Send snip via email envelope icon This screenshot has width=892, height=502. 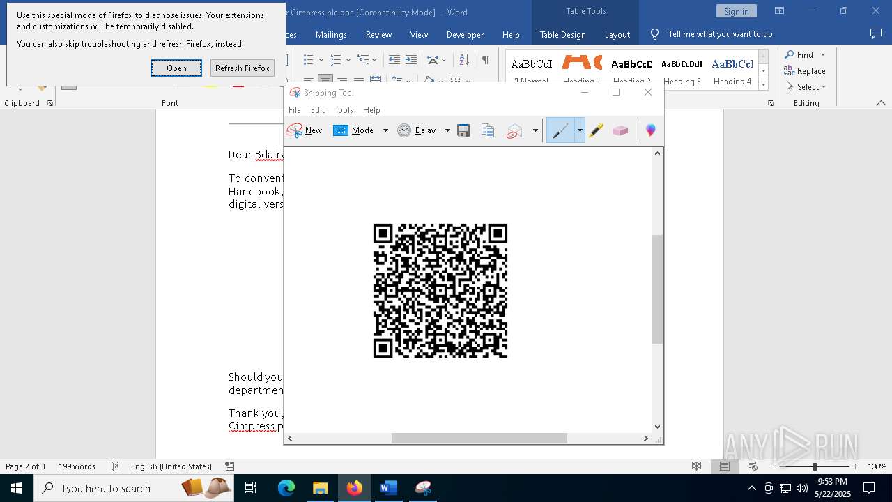(x=514, y=130)
